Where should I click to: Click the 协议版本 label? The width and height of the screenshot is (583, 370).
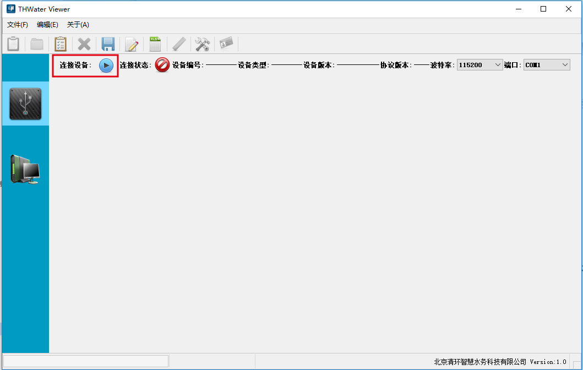(x=396, y=65)
